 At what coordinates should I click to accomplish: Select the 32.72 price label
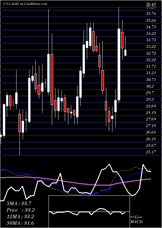151,53
